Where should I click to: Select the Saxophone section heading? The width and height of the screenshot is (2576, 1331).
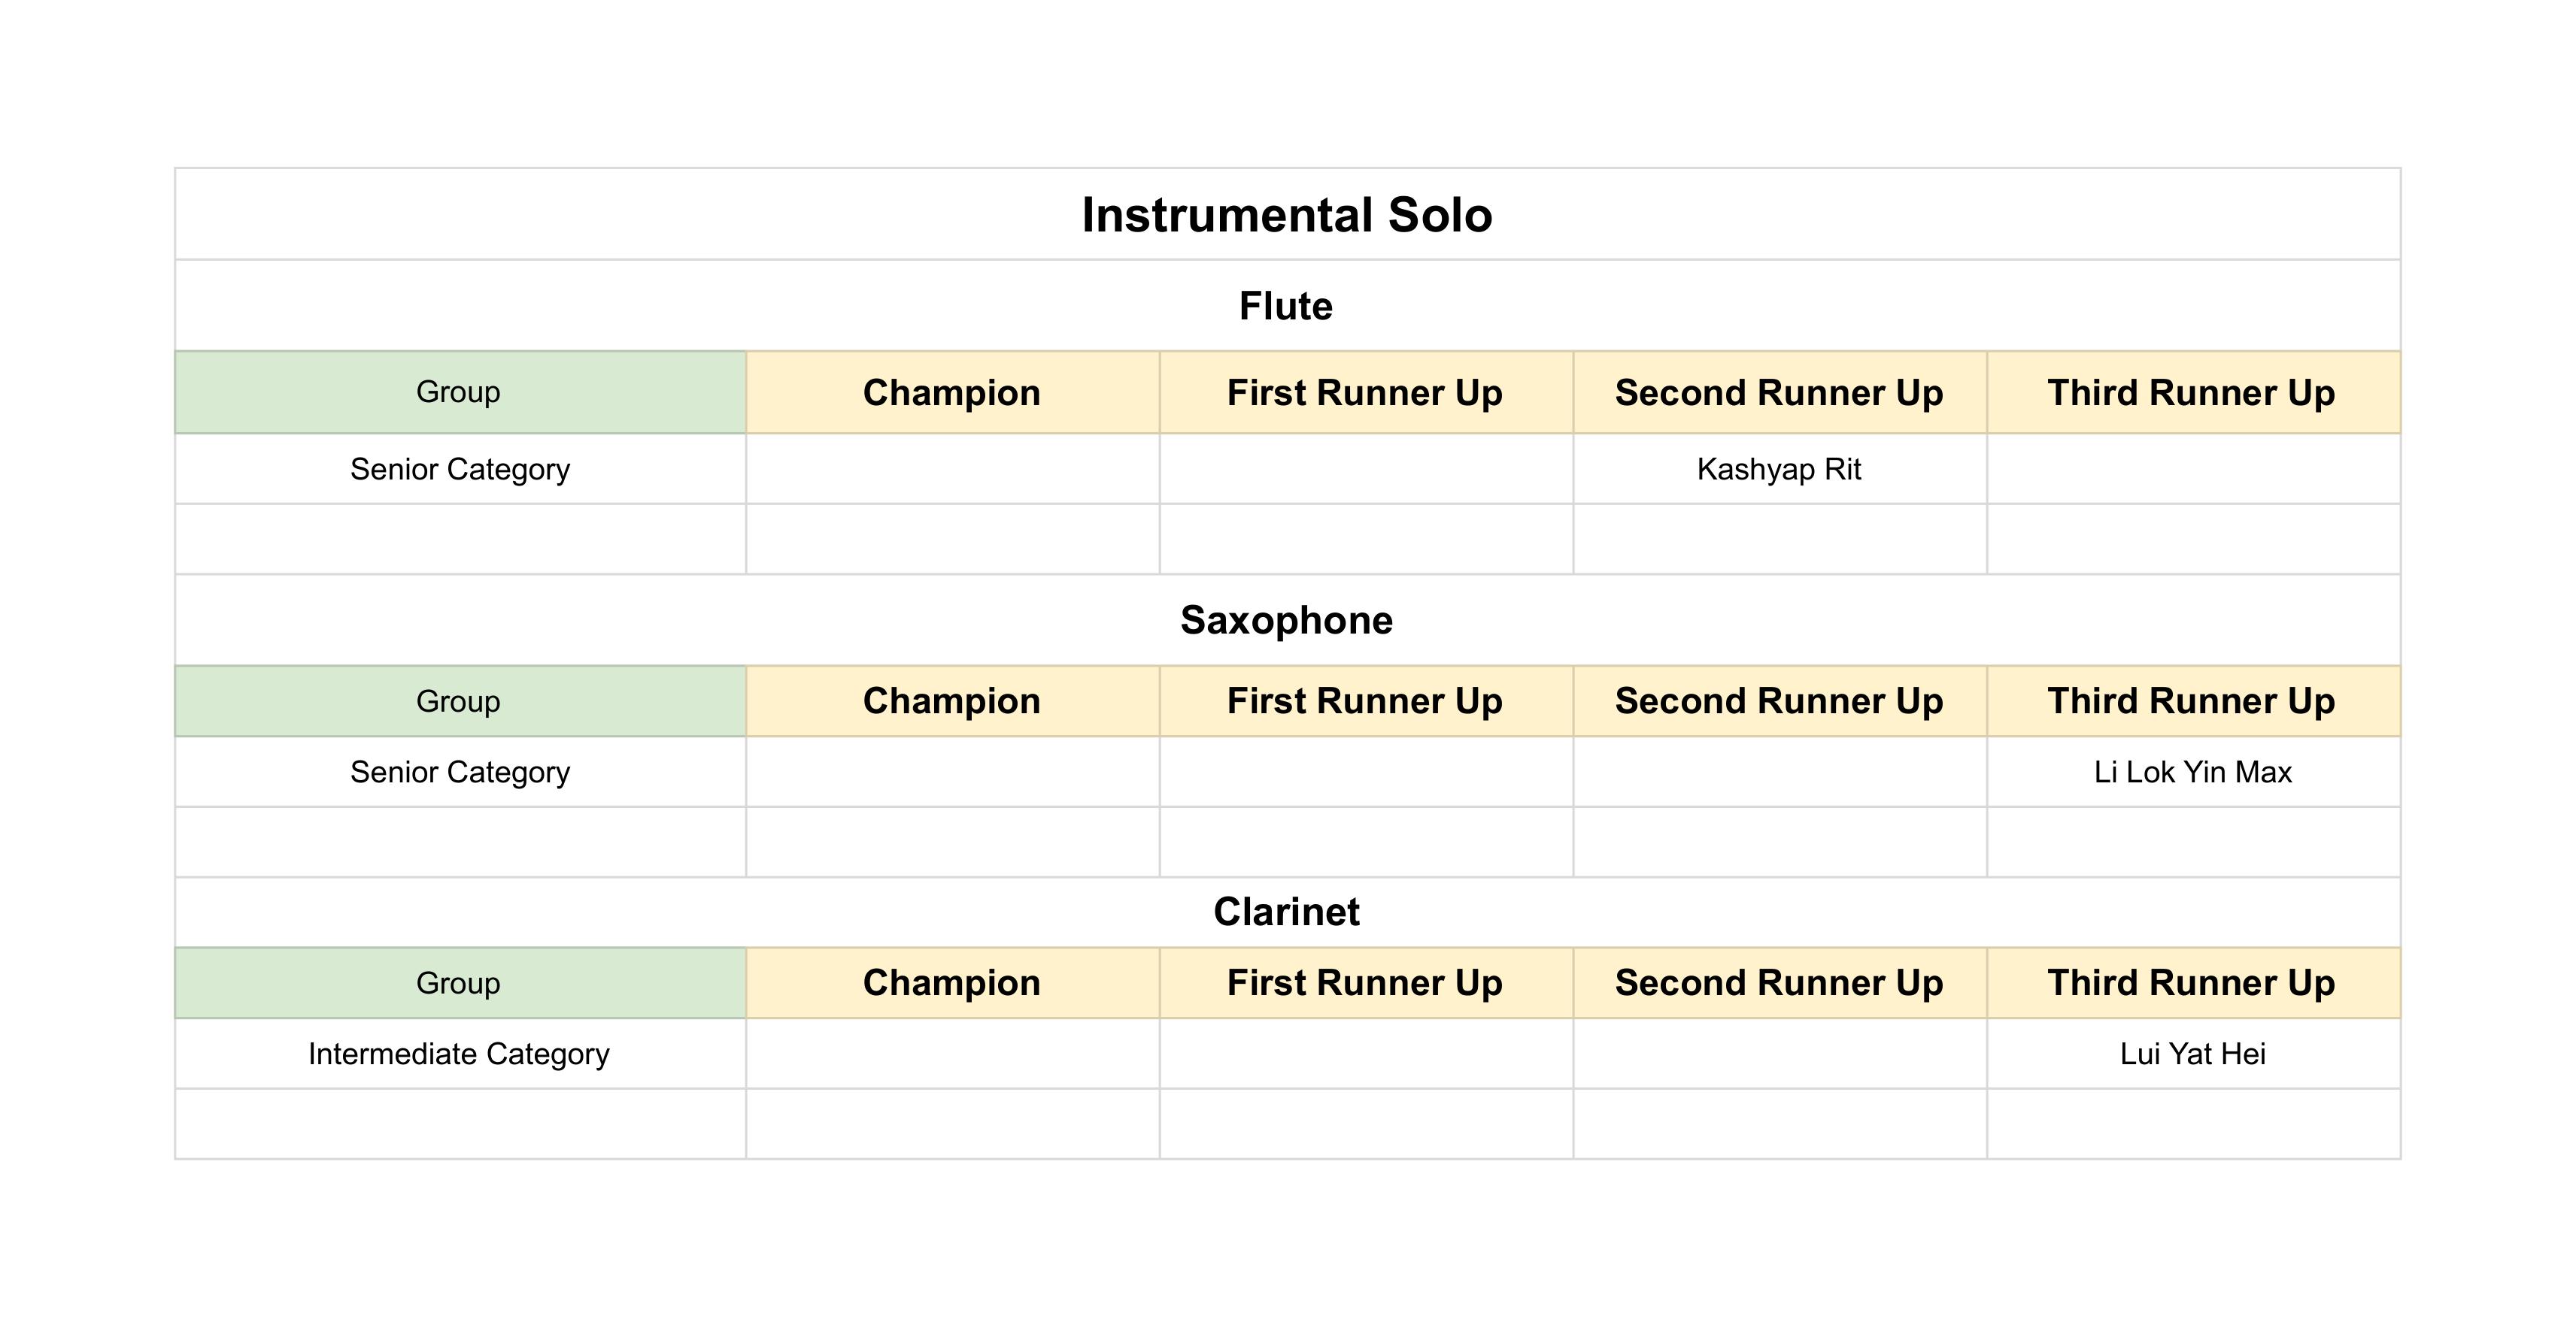pos(1288,621)
